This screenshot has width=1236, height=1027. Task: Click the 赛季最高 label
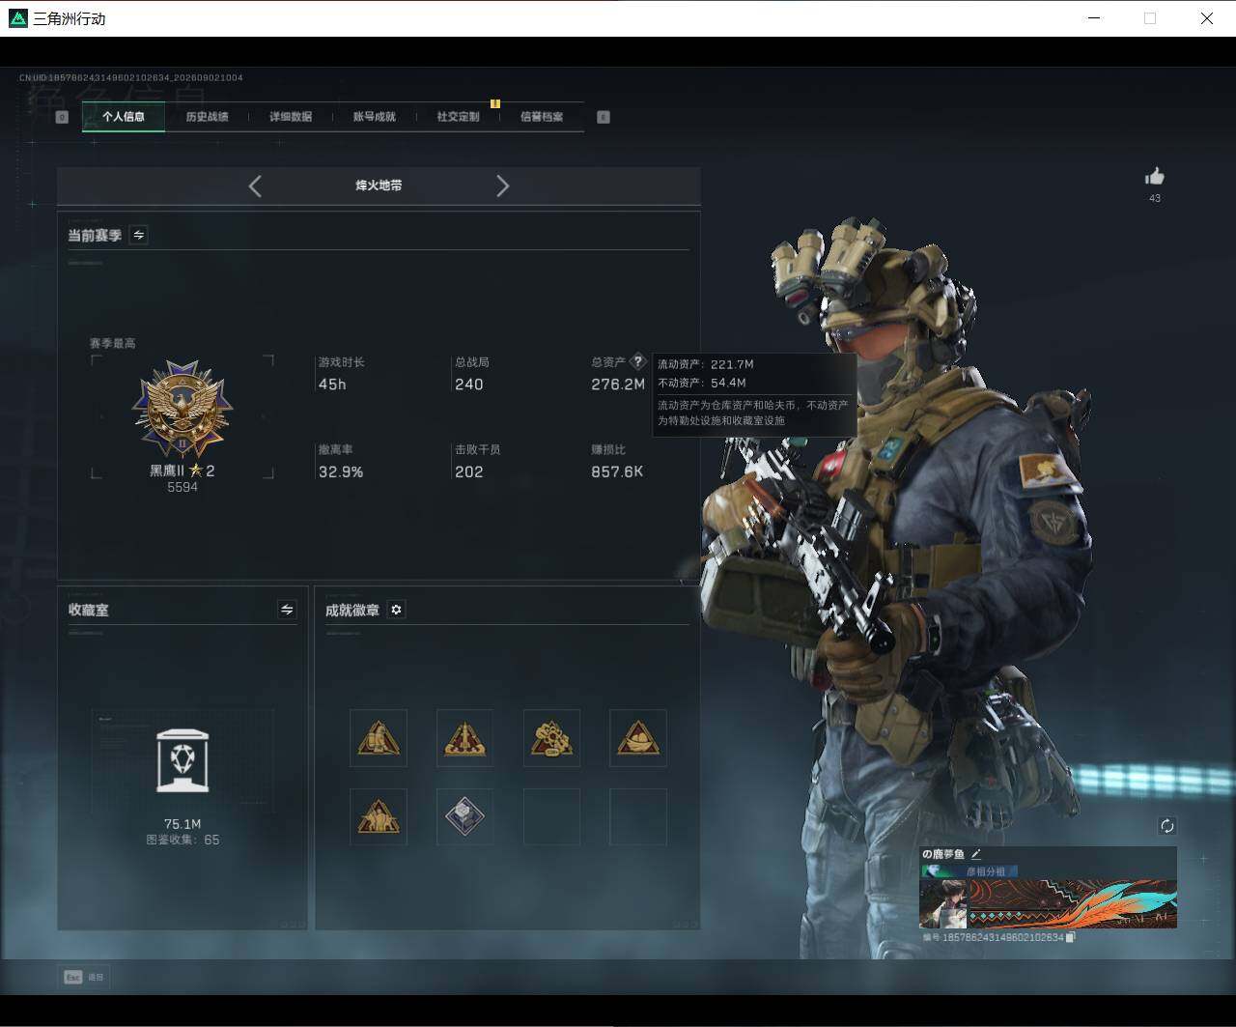click(x=113, y=343)
